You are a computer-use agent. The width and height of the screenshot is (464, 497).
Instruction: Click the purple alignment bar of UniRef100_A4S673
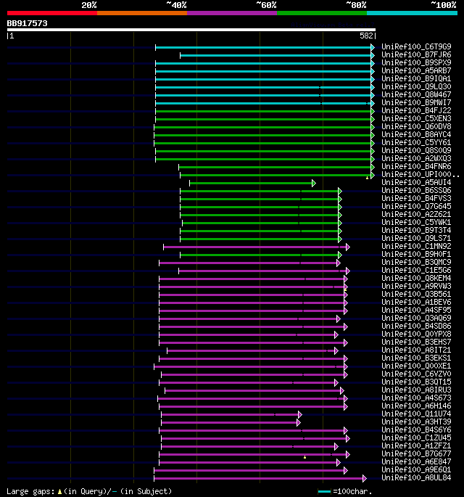(251, 399)
